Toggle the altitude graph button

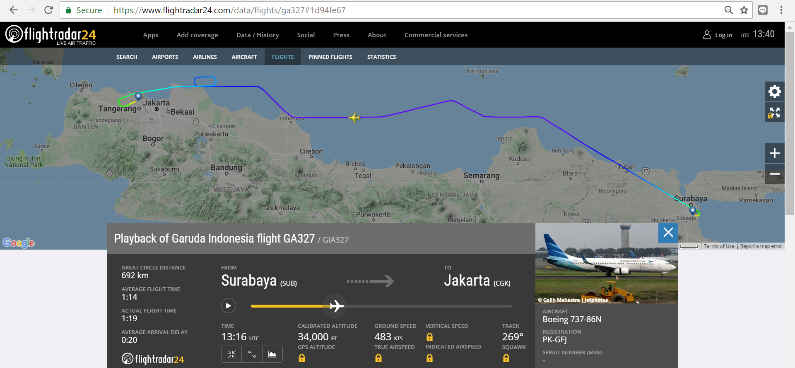[272, 354]
